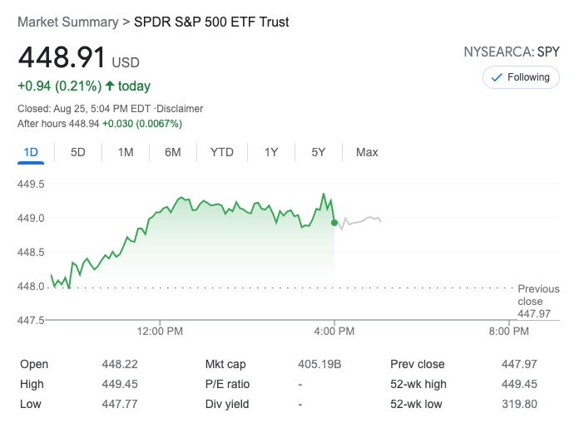Click the Following checkmark icon

[497, 77]
